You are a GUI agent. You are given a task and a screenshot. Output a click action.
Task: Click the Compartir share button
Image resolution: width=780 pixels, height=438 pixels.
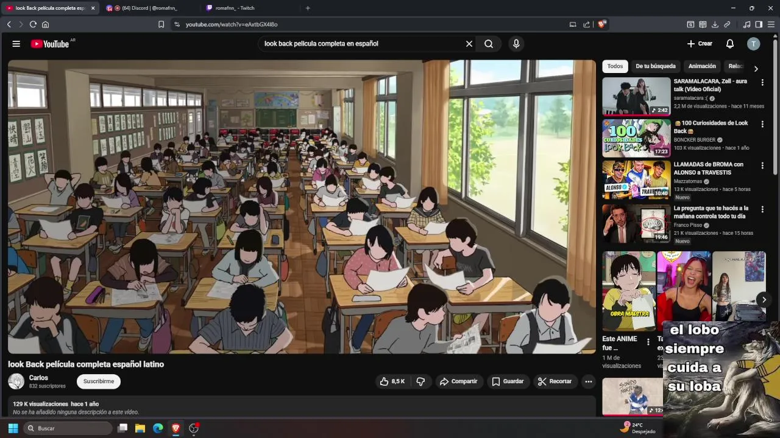coord(458,381)
